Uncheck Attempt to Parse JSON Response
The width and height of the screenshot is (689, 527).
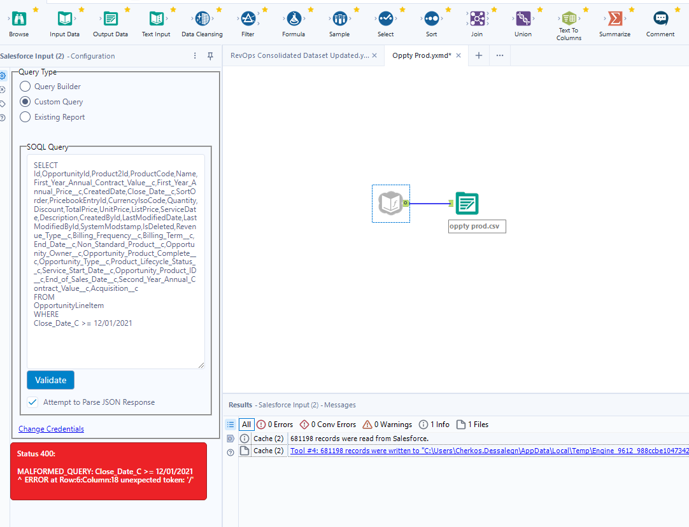pyautogui.click(x=34, y=402)
